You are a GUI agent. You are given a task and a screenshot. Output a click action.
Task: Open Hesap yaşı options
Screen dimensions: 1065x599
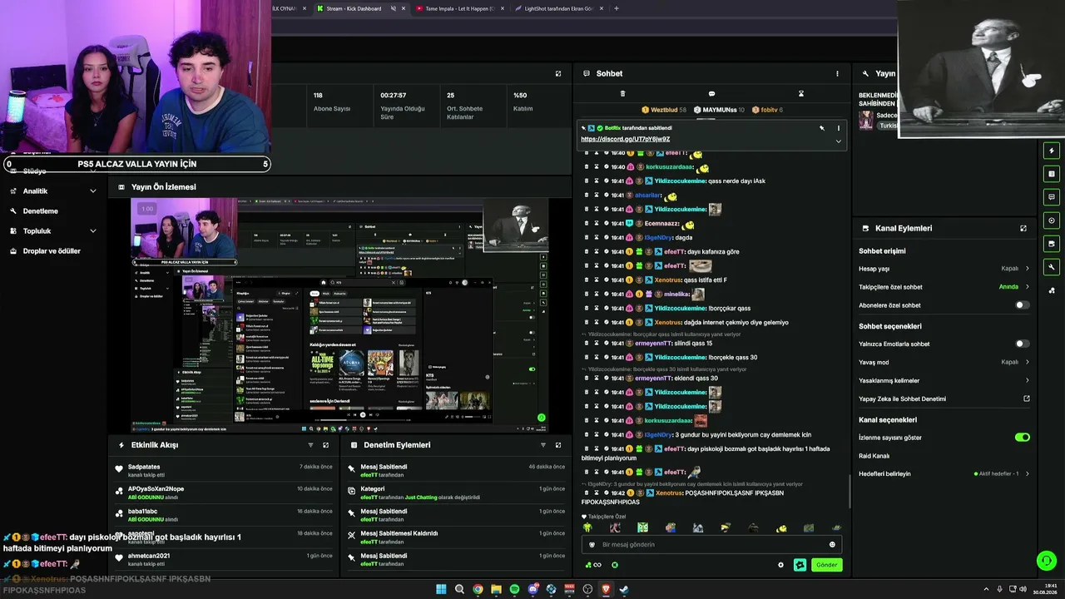point(944,269)
